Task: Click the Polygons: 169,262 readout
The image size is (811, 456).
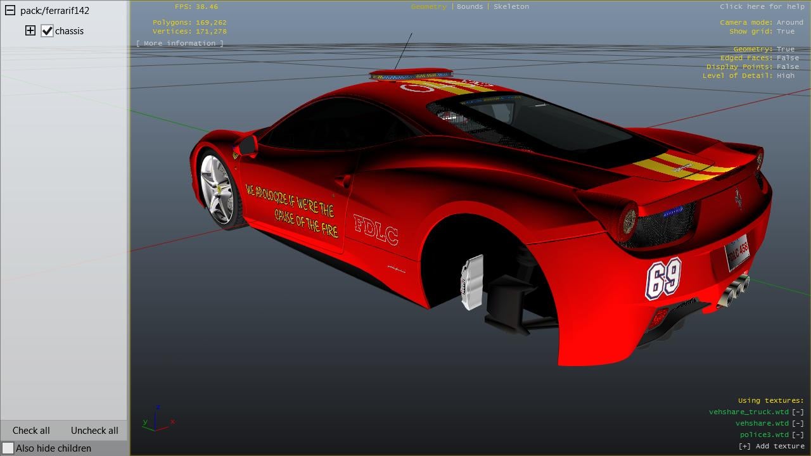Action: 189,22
